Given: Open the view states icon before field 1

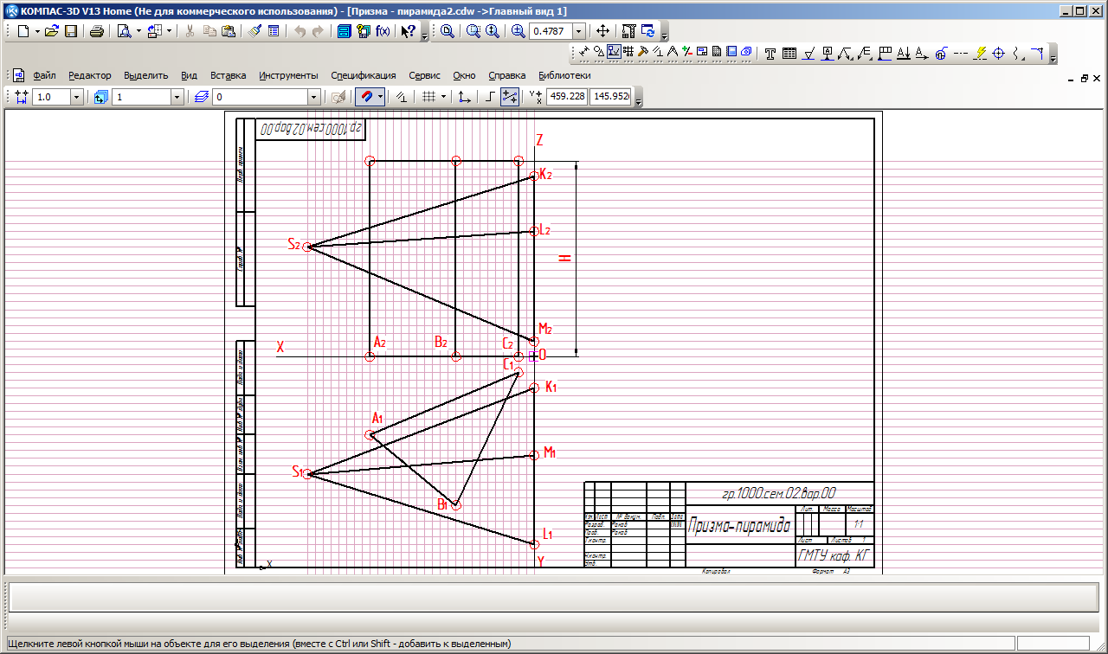Looking at the screenshot, I should 100,97.
